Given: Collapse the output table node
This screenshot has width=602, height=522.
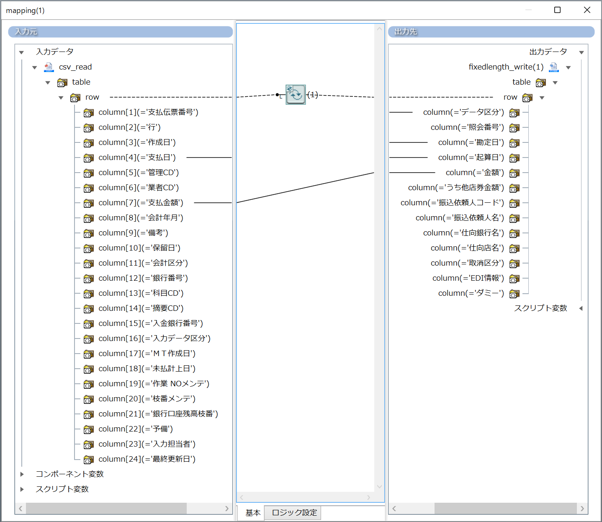Looking at the screenshot, I should (x=555, y=83).
